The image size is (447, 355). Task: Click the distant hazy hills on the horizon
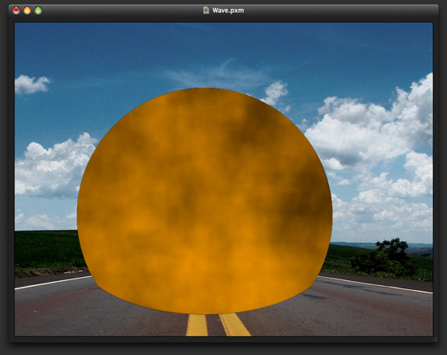pyautogui.click(x=382, y=245)
